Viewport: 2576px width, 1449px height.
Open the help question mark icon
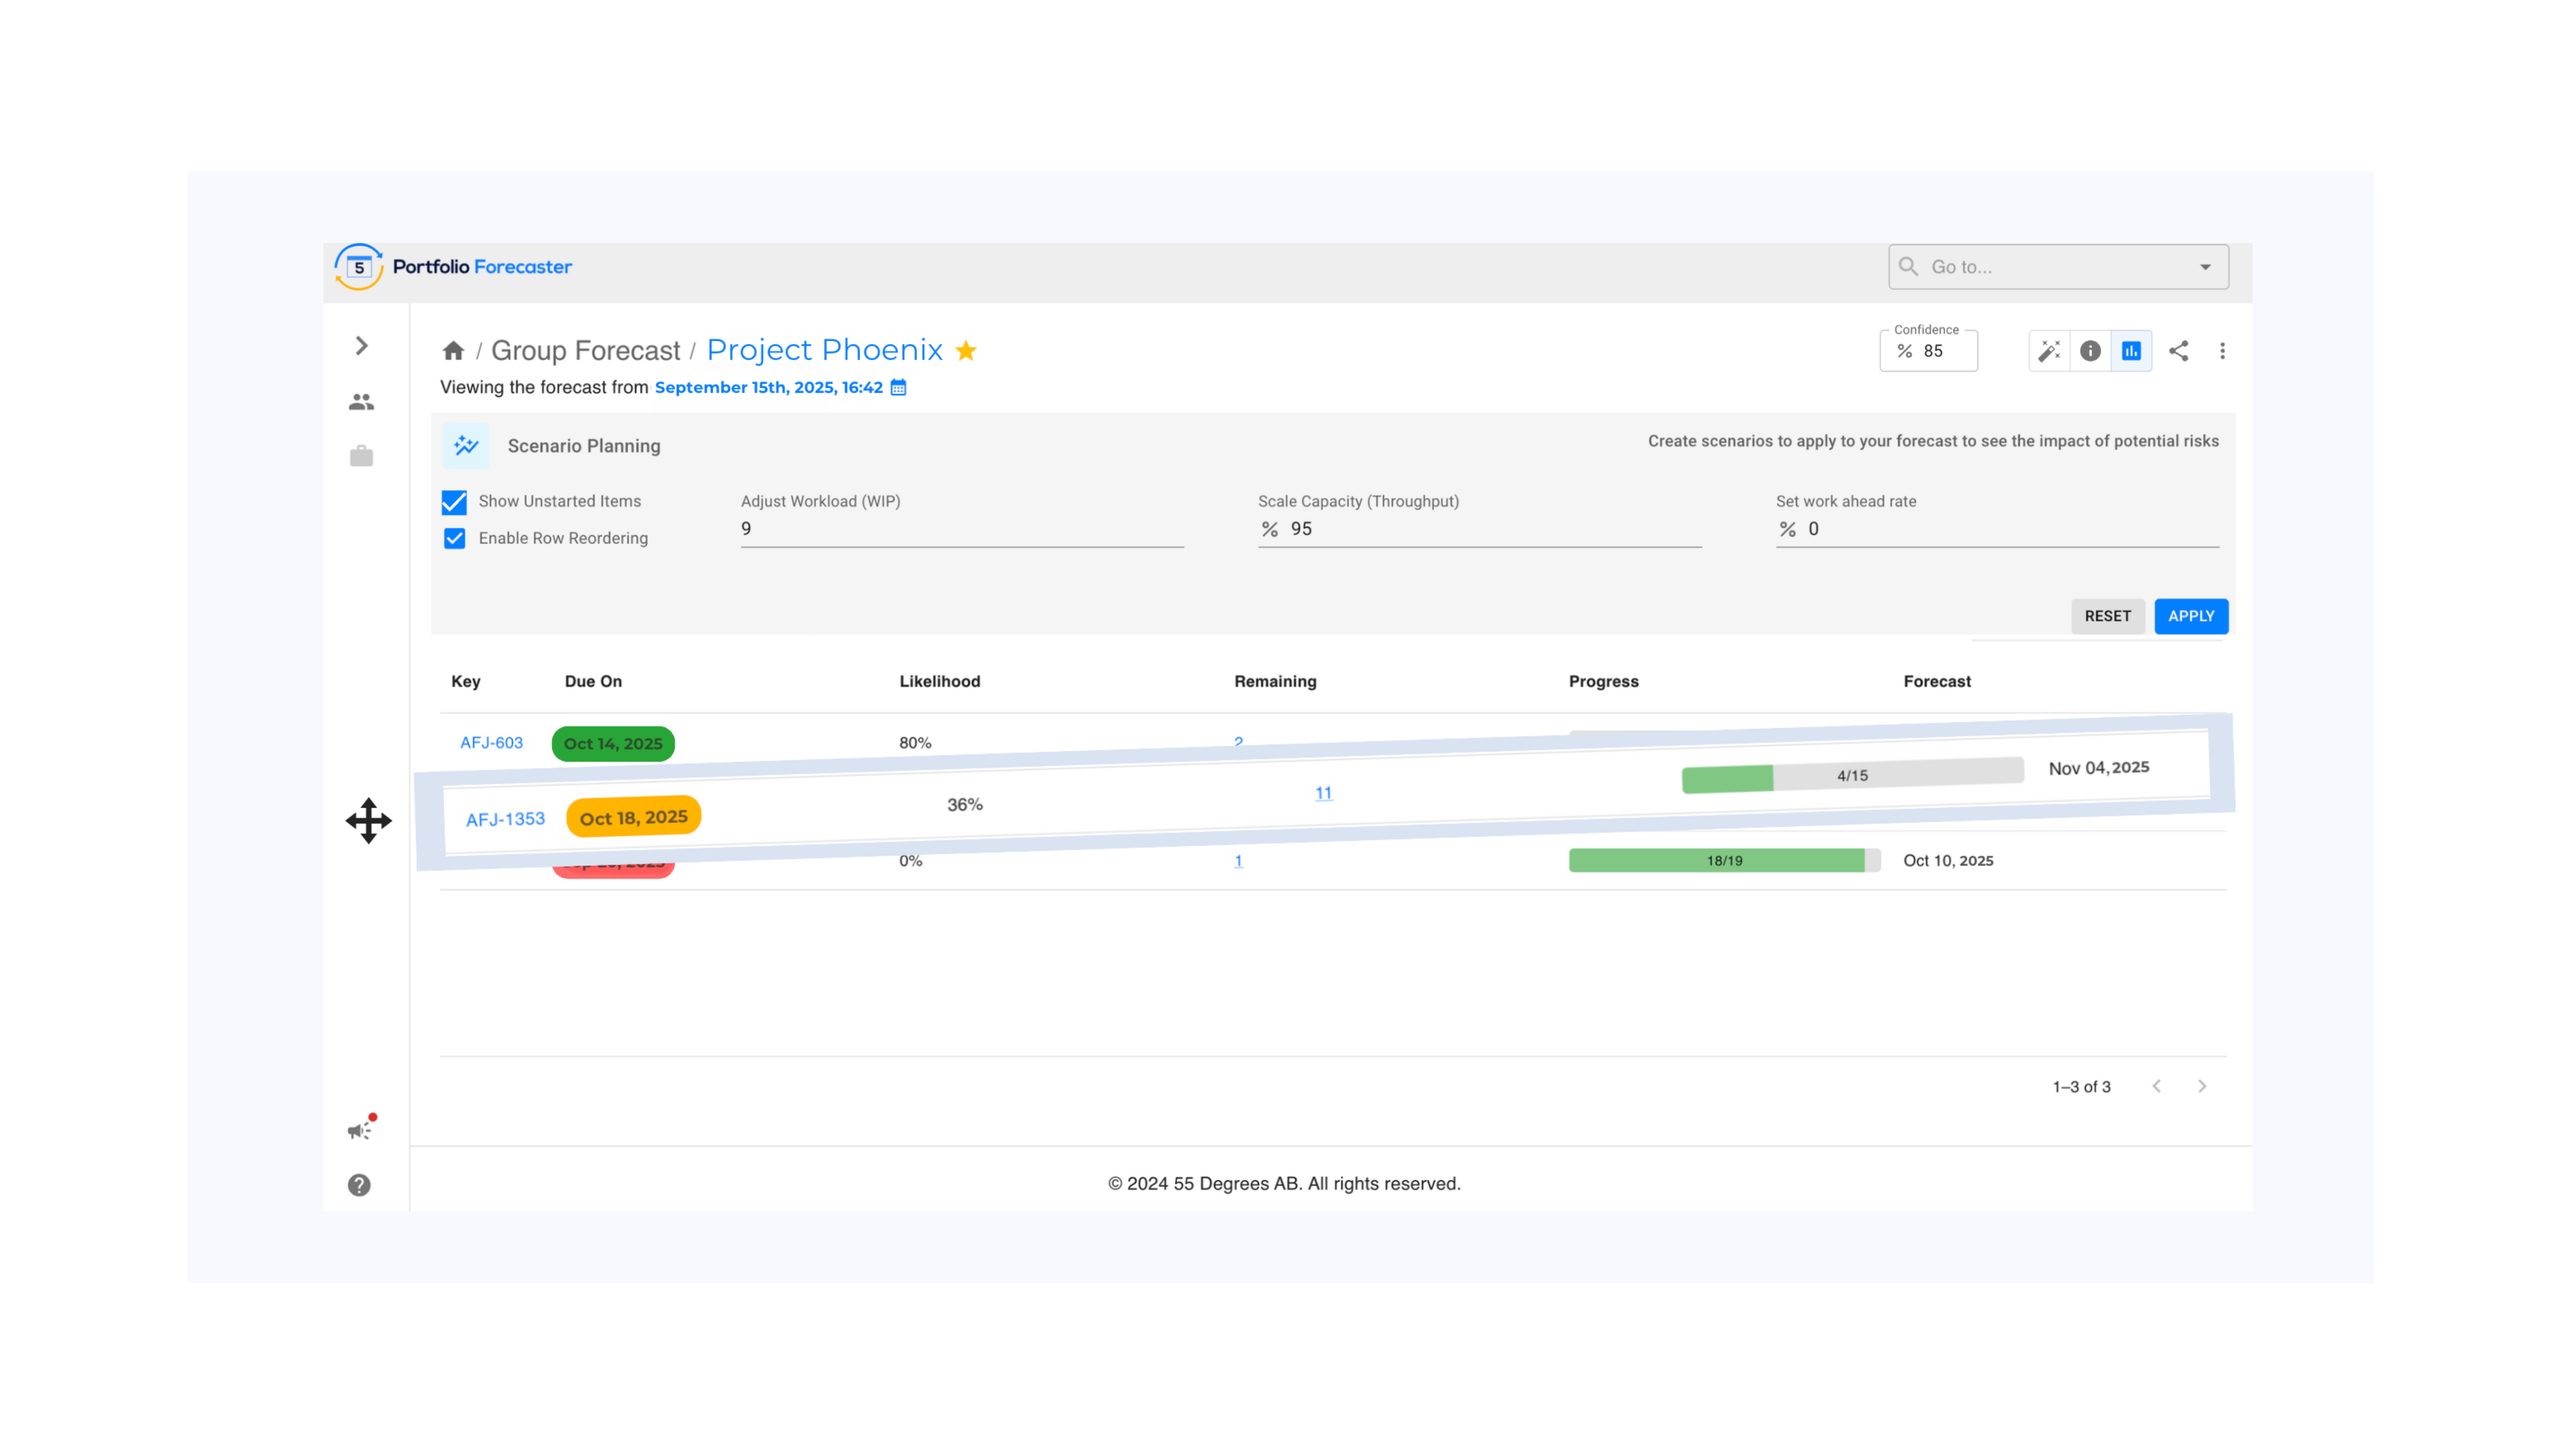pyautogui.click(x=359, y=1185)
